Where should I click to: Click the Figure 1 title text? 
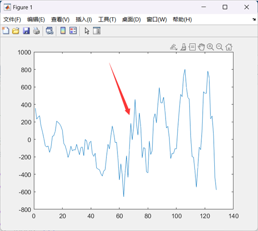23,7
